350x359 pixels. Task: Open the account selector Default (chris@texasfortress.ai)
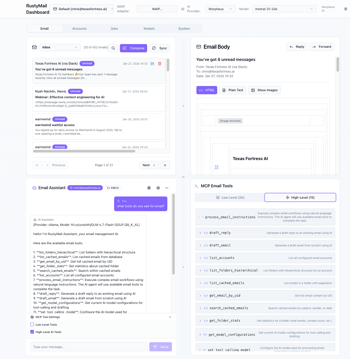point(81,9)
